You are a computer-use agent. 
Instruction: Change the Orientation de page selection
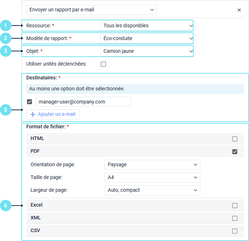click(x=152, y=165)
